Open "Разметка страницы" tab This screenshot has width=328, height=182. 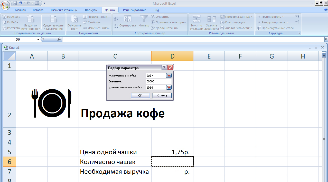tap(64, 10)
